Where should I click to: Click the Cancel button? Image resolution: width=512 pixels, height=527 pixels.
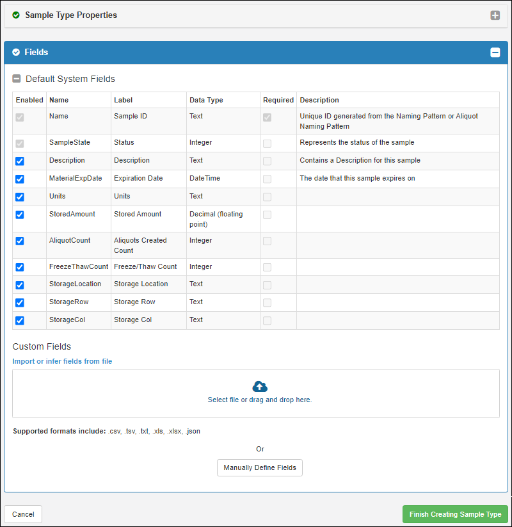coord(23,514)
